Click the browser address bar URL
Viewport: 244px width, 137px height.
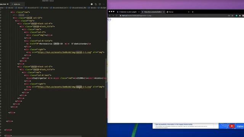click(x=136, y=16)
